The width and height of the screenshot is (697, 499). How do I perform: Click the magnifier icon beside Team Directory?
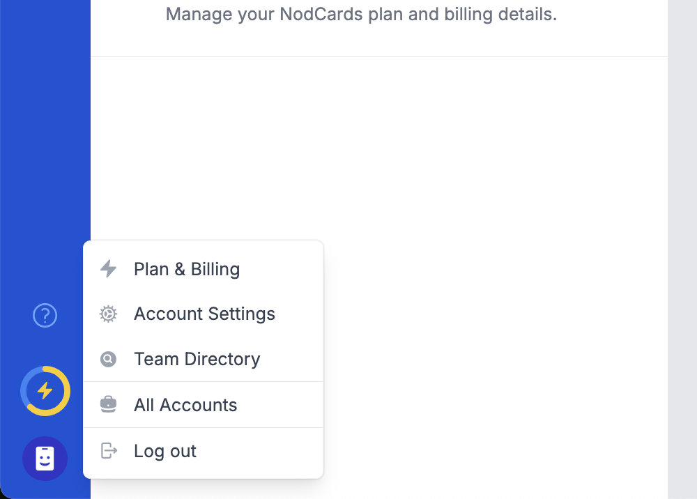tap(108, 359)
